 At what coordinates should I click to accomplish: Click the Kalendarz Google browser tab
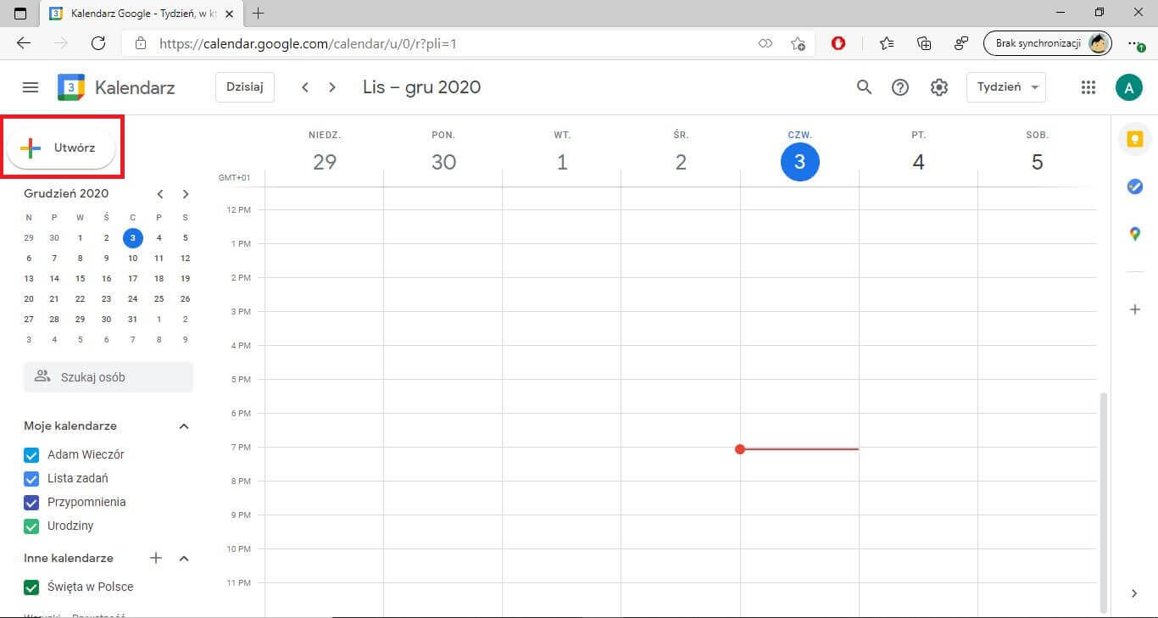pyautogui.click(x=140, y=14)
